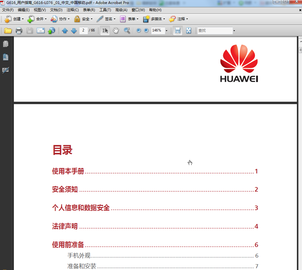
Task: Follow the 使用本手册 contents link
Action: 155,171
